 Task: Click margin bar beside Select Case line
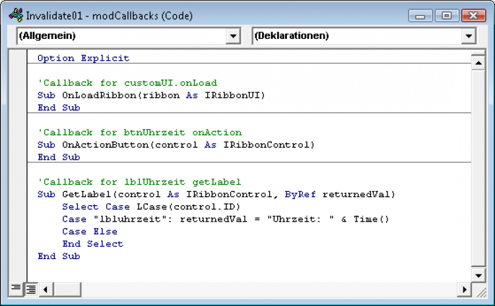click(18, 206)
